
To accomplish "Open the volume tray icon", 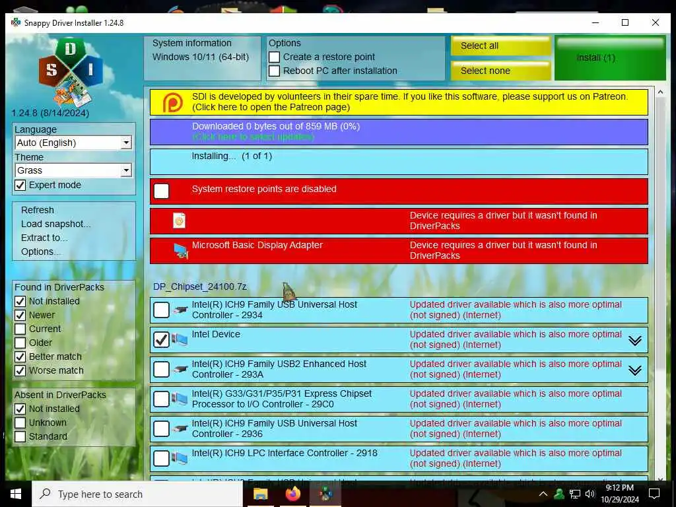I will pyautogui.click(x=590, y=494).
